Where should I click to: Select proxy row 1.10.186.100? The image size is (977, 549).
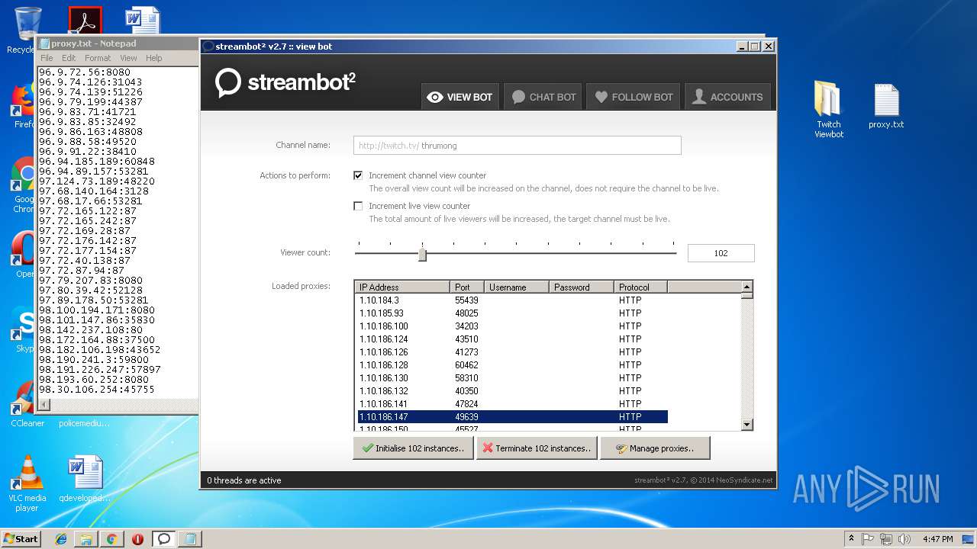(512, 326)
